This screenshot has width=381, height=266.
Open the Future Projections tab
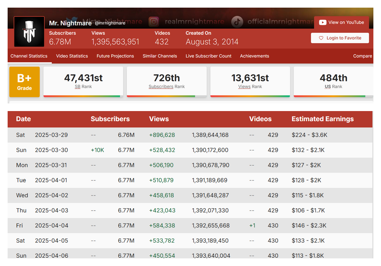click(115, 56)
